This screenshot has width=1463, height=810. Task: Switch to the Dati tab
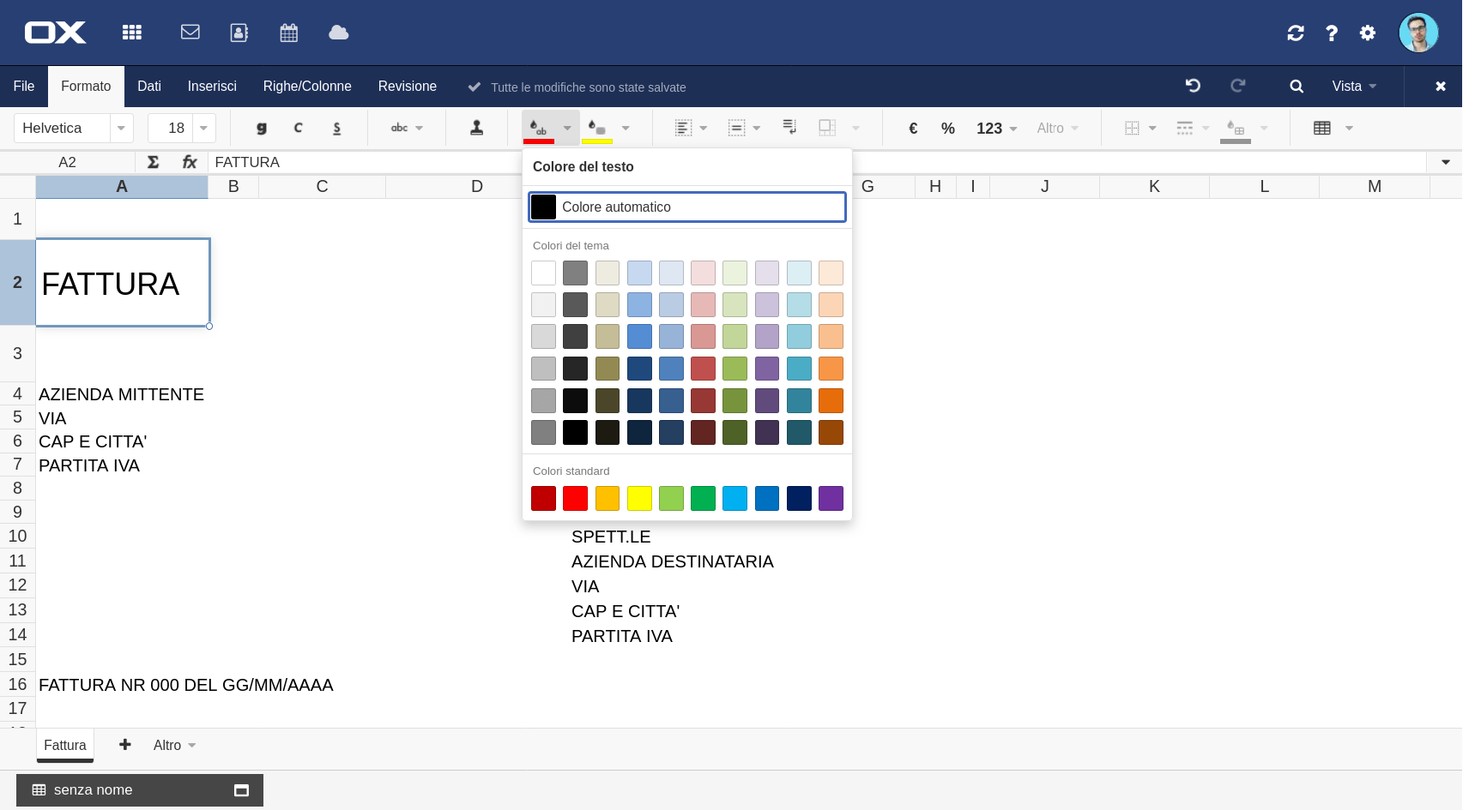149,86
